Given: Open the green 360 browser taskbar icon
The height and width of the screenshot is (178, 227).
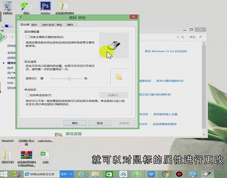Looking at the screenshot, I should point(137,174).
